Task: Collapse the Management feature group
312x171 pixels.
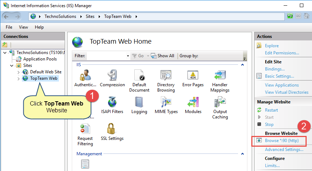Action: [243, 154]
